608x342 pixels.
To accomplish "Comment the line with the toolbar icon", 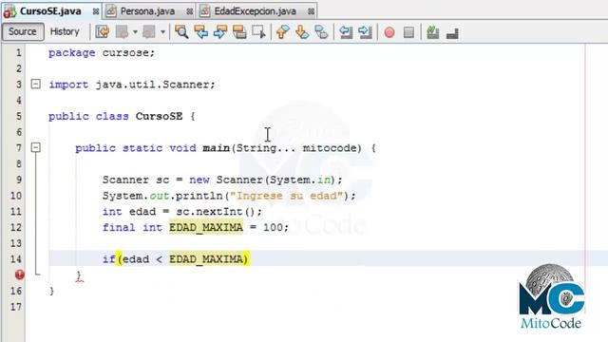I will point(433,32).
